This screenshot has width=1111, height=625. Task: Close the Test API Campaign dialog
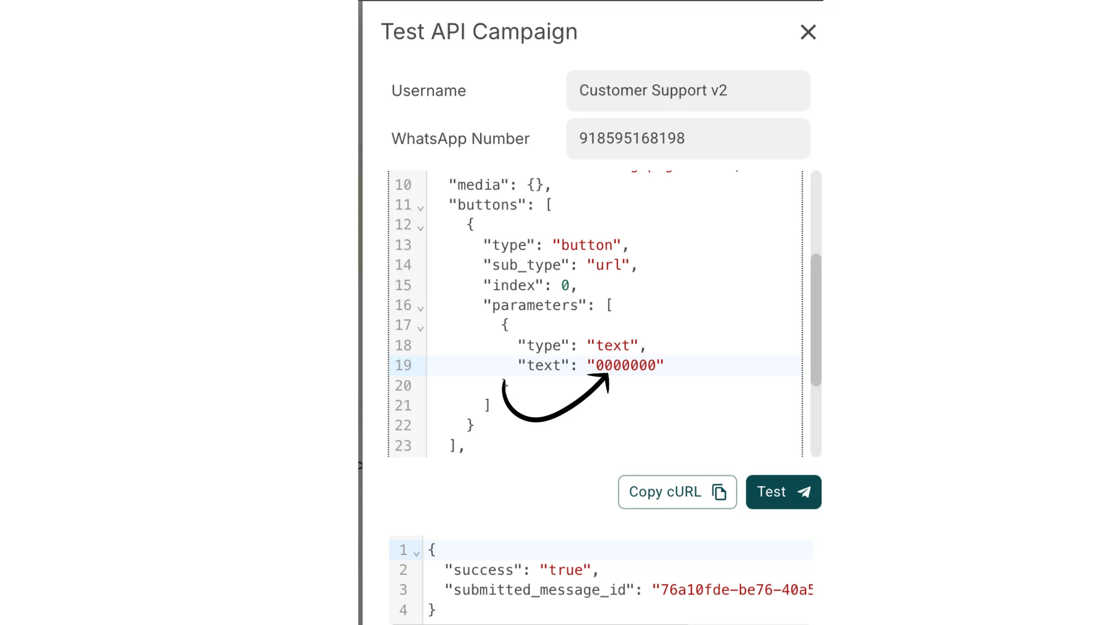click(x=808, y=32)
